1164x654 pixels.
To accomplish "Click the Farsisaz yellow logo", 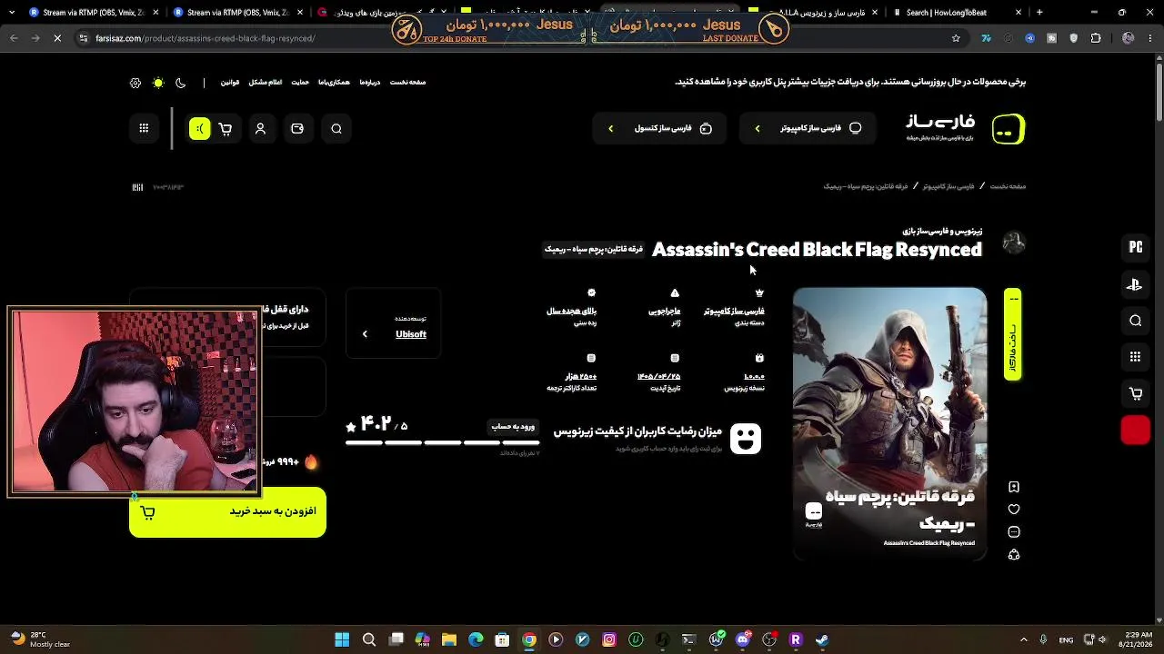I will tap(1008, 129).
